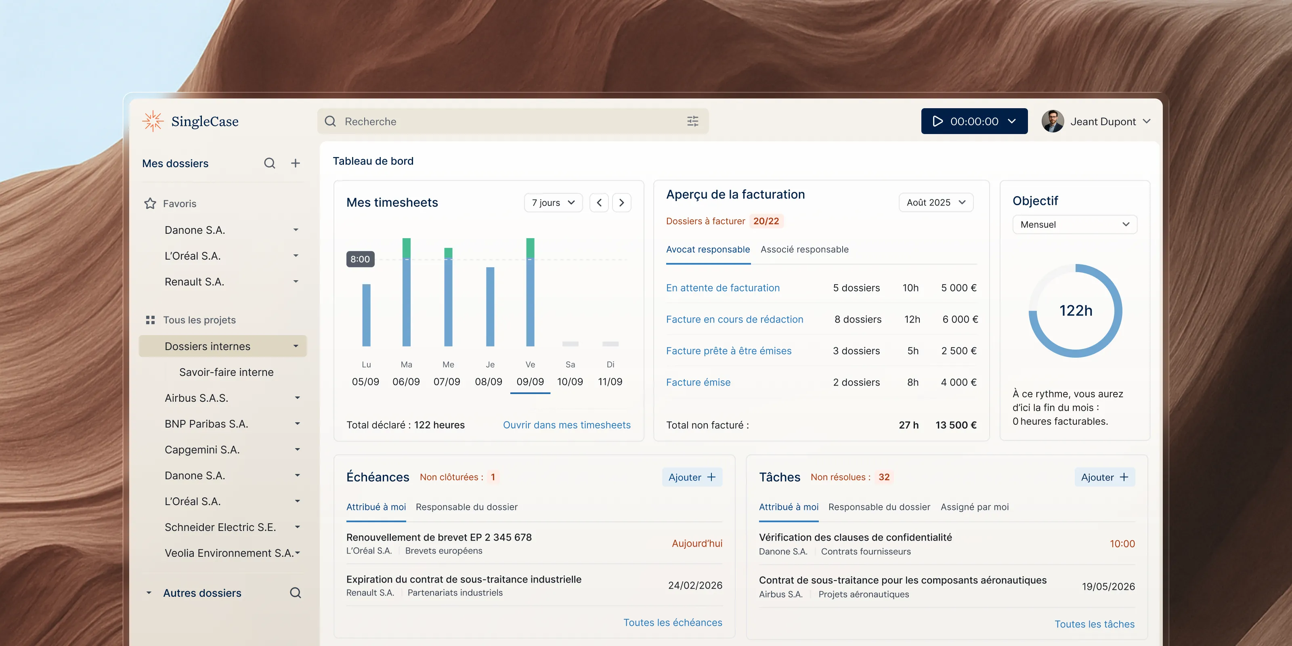Image resolution: width=1292 pixels, height=646 pixels.
Task: Go to next timesheet week arrow
Action: [621, 203]
